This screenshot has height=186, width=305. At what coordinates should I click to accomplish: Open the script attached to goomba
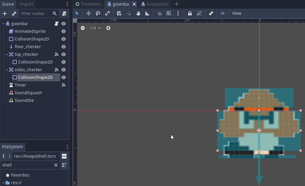57,24
